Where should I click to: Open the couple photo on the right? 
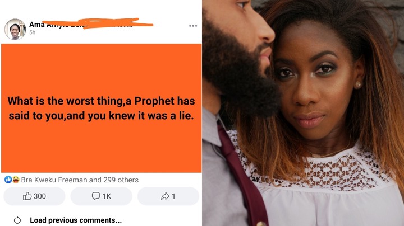(303, 113)
